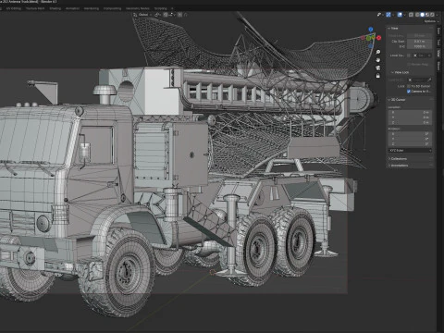Click 3D Cursor rotation Z field
444x333 pixels.
click(x=410, y=144)
